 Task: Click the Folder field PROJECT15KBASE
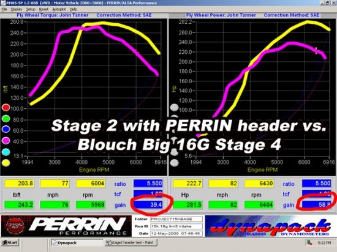click(x=176, y=219)
